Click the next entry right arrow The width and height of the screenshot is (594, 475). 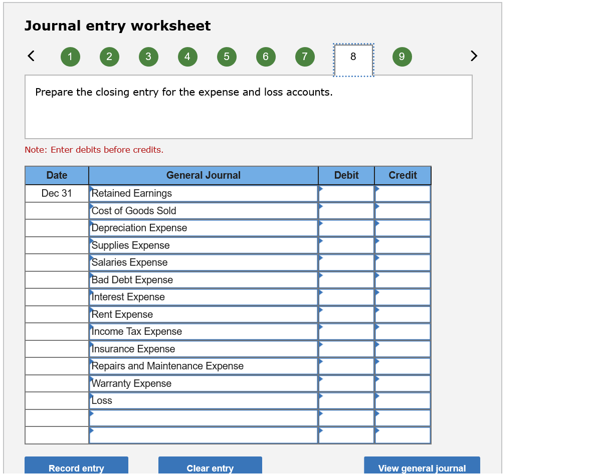tap(474, 56)
